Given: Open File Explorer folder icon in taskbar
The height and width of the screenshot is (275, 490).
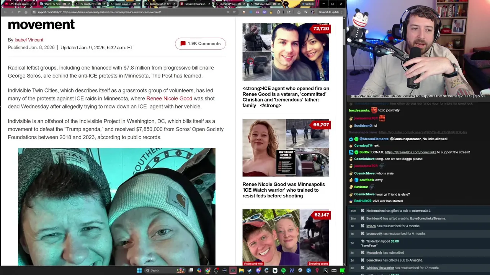Looking at the screenshot, I should 241,270.
